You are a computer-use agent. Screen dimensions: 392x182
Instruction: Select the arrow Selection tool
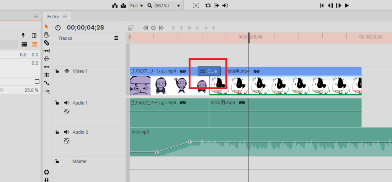(x=46, y=27)
